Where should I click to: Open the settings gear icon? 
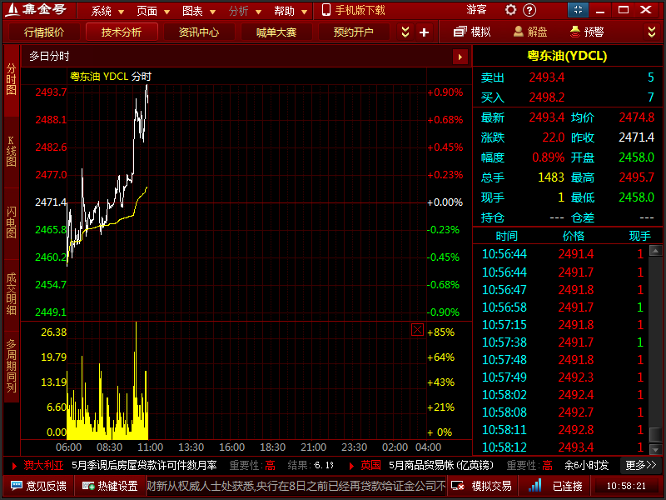pyautogui.click(x=510, y=10)
